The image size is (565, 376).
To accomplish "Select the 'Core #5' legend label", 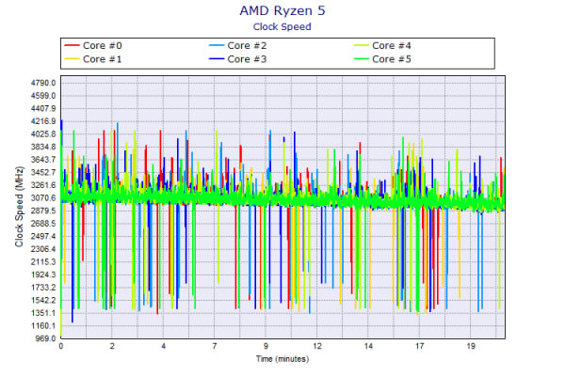I will click(x=392, y=59).
